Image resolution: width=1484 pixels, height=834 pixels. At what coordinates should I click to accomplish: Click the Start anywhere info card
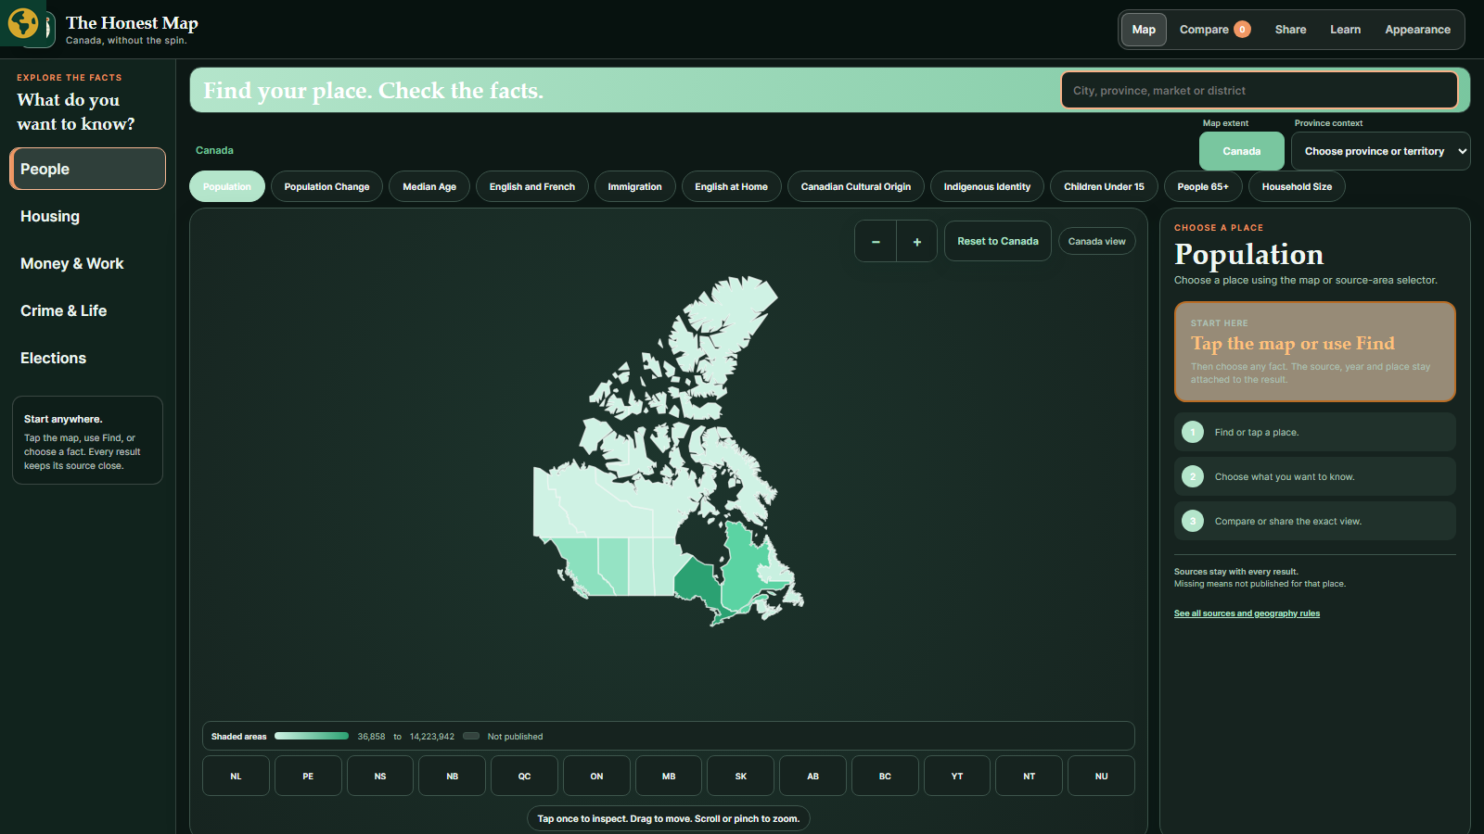click(87, 440)
